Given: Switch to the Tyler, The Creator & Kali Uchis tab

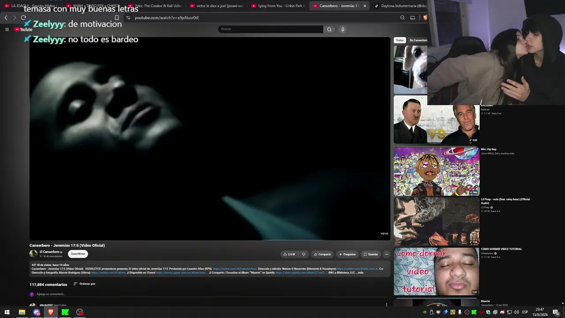Looking at the screenshot, I should 154,6.
